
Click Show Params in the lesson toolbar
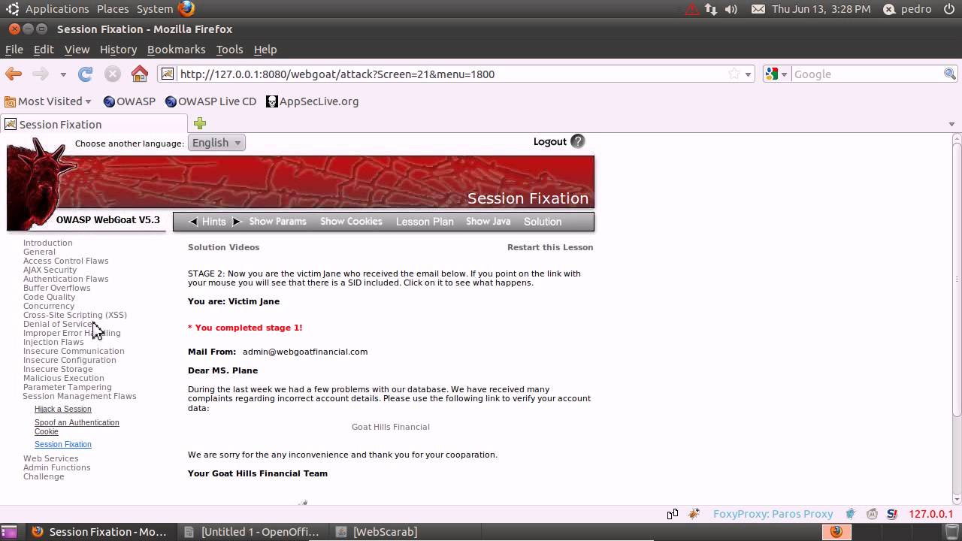pos(277,222)
